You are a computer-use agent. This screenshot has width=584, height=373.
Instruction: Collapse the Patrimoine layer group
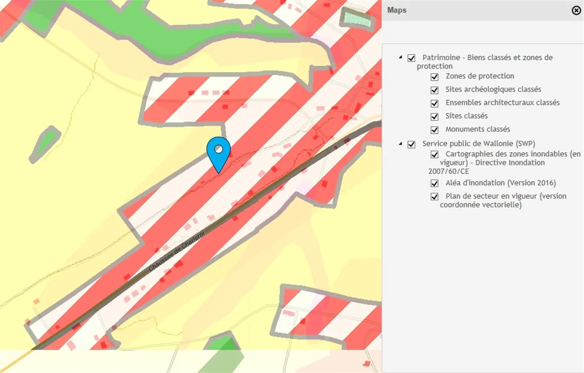point(401,57)
